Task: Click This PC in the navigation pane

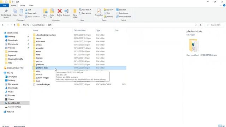Action: pyautogui.click(x=10, y=73)
